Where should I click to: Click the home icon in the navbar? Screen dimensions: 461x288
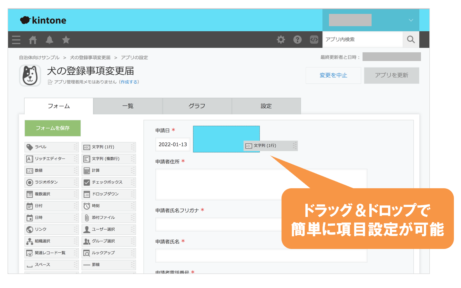33,39
